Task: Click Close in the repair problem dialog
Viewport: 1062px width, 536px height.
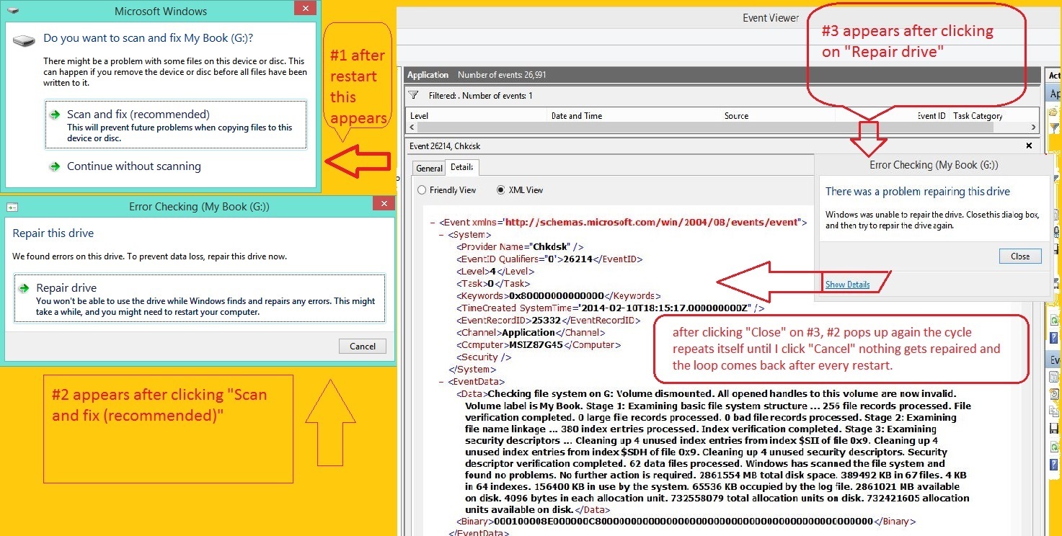Action: point(1020,256)
